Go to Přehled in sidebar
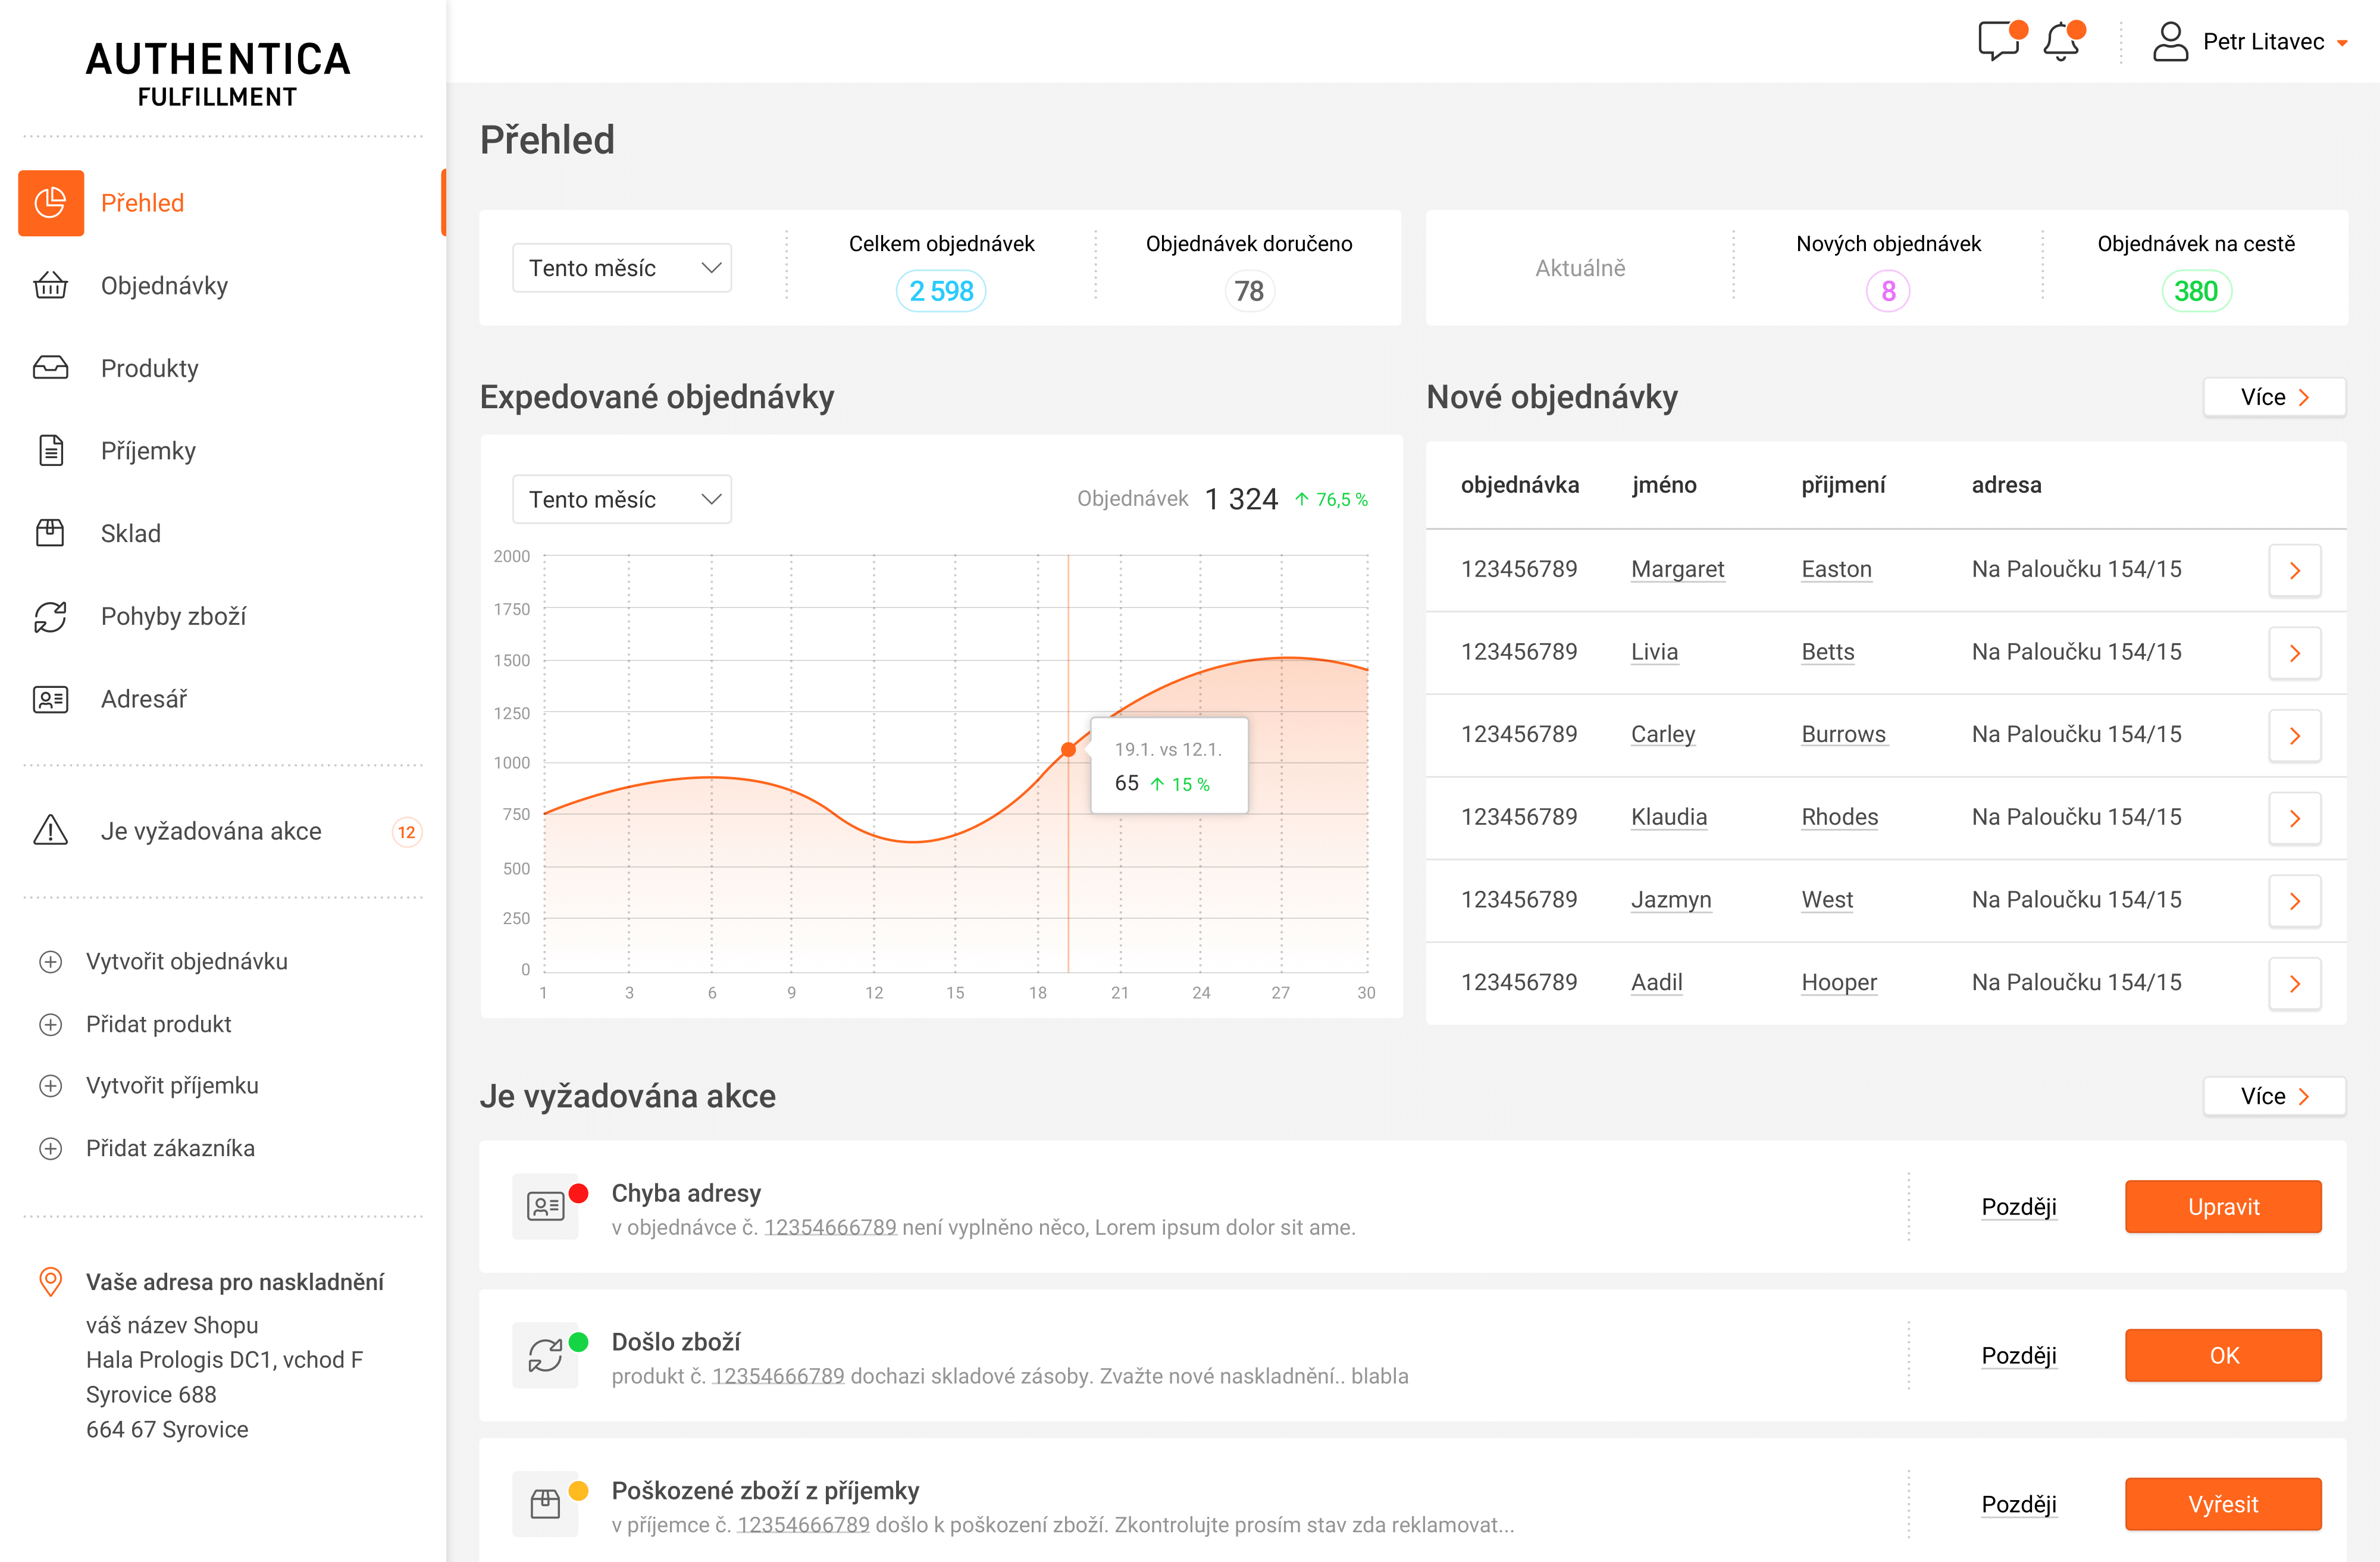The image size is (2380, 1562). coord(142,203)
